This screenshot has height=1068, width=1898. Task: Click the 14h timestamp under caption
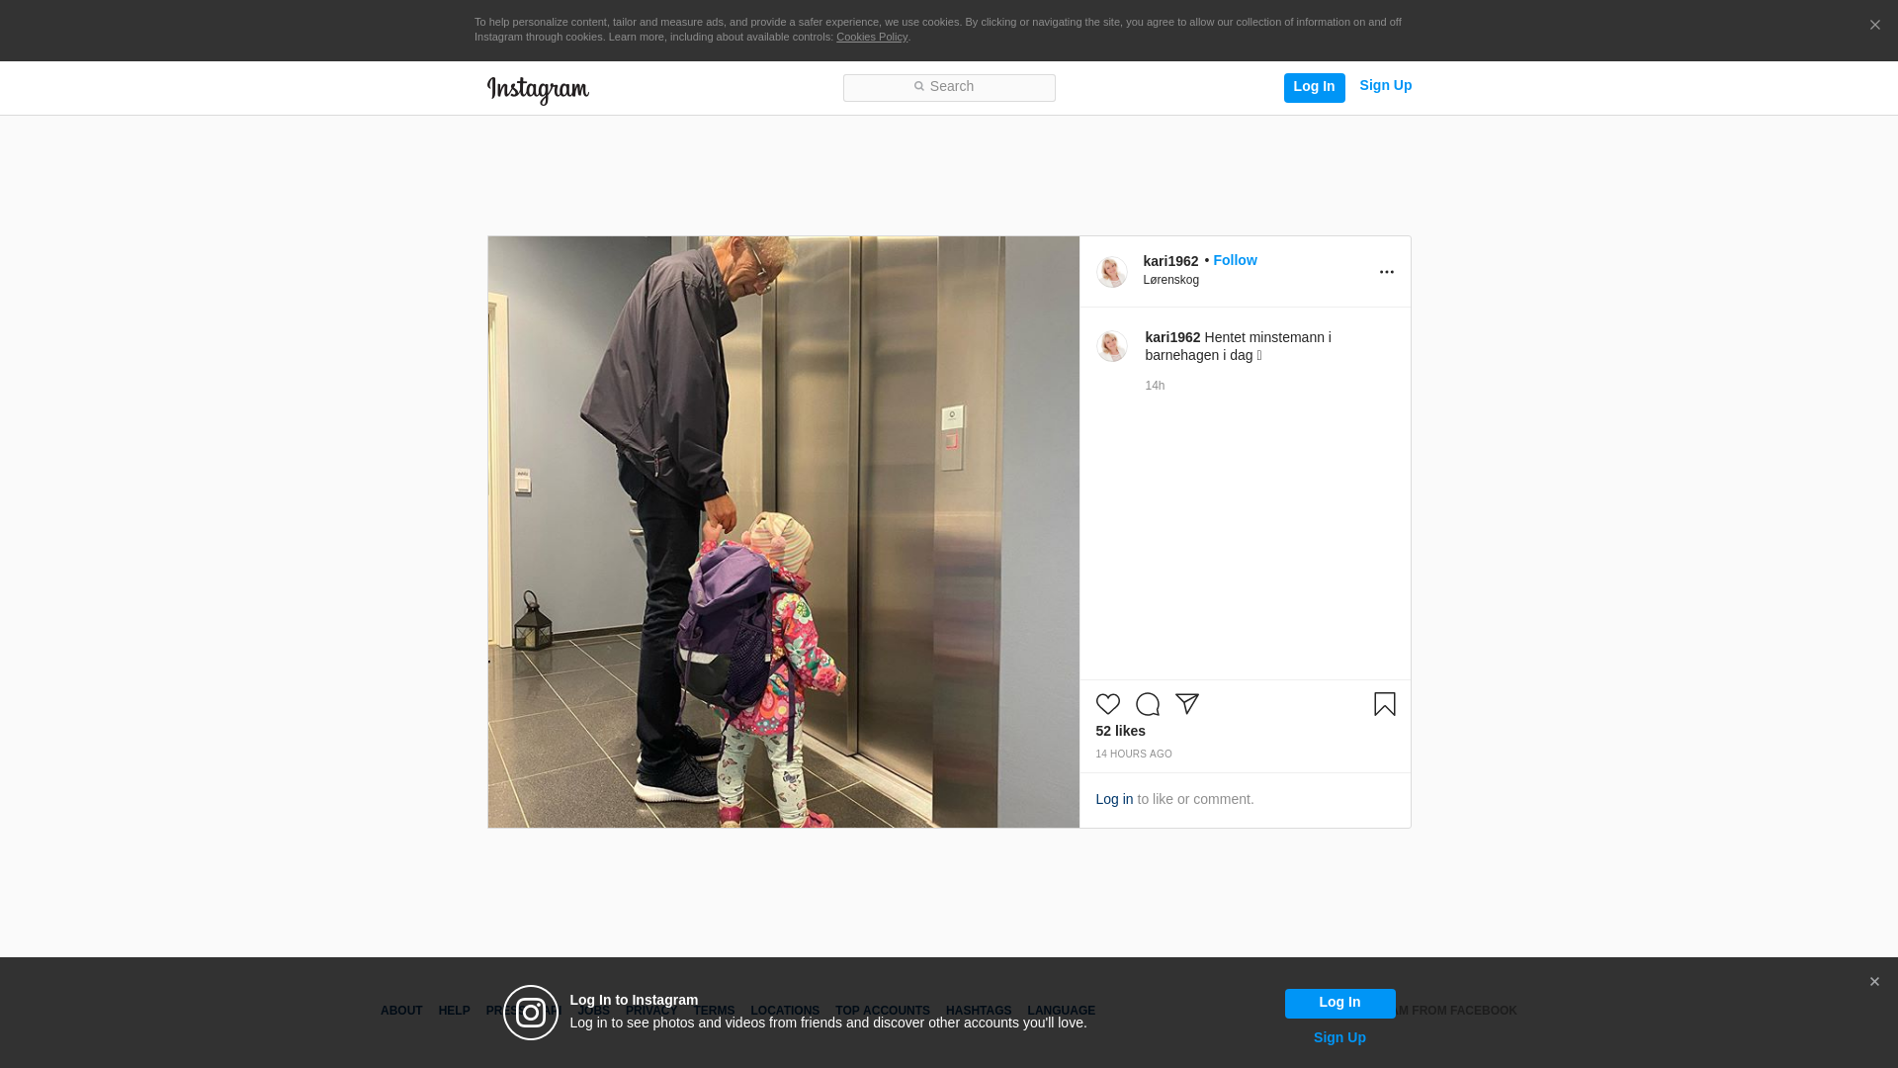pyautogui.click(x=1155, y=386)
